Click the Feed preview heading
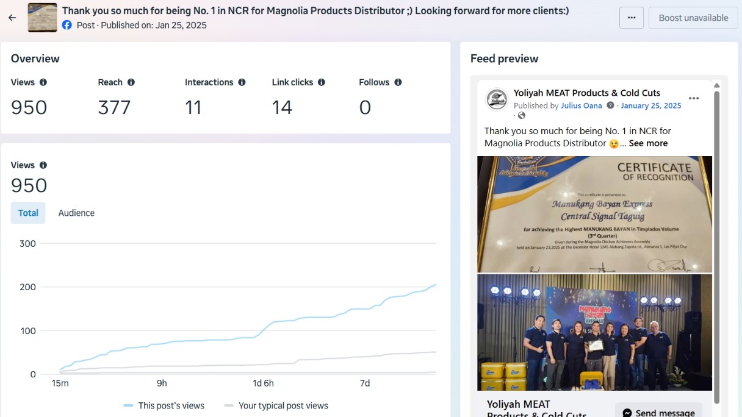The image size is (742, 417). click(x=504, y=59)
